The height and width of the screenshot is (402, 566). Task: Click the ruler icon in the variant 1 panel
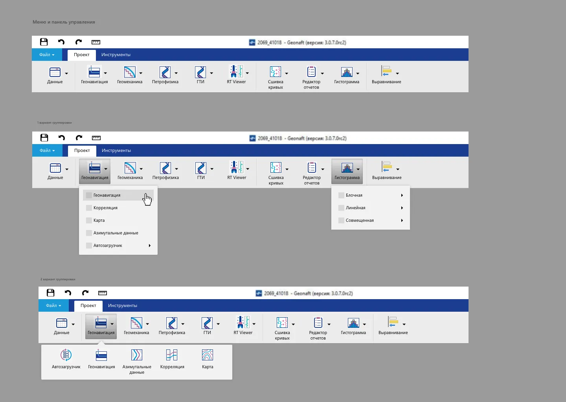(x=96, y=138)
